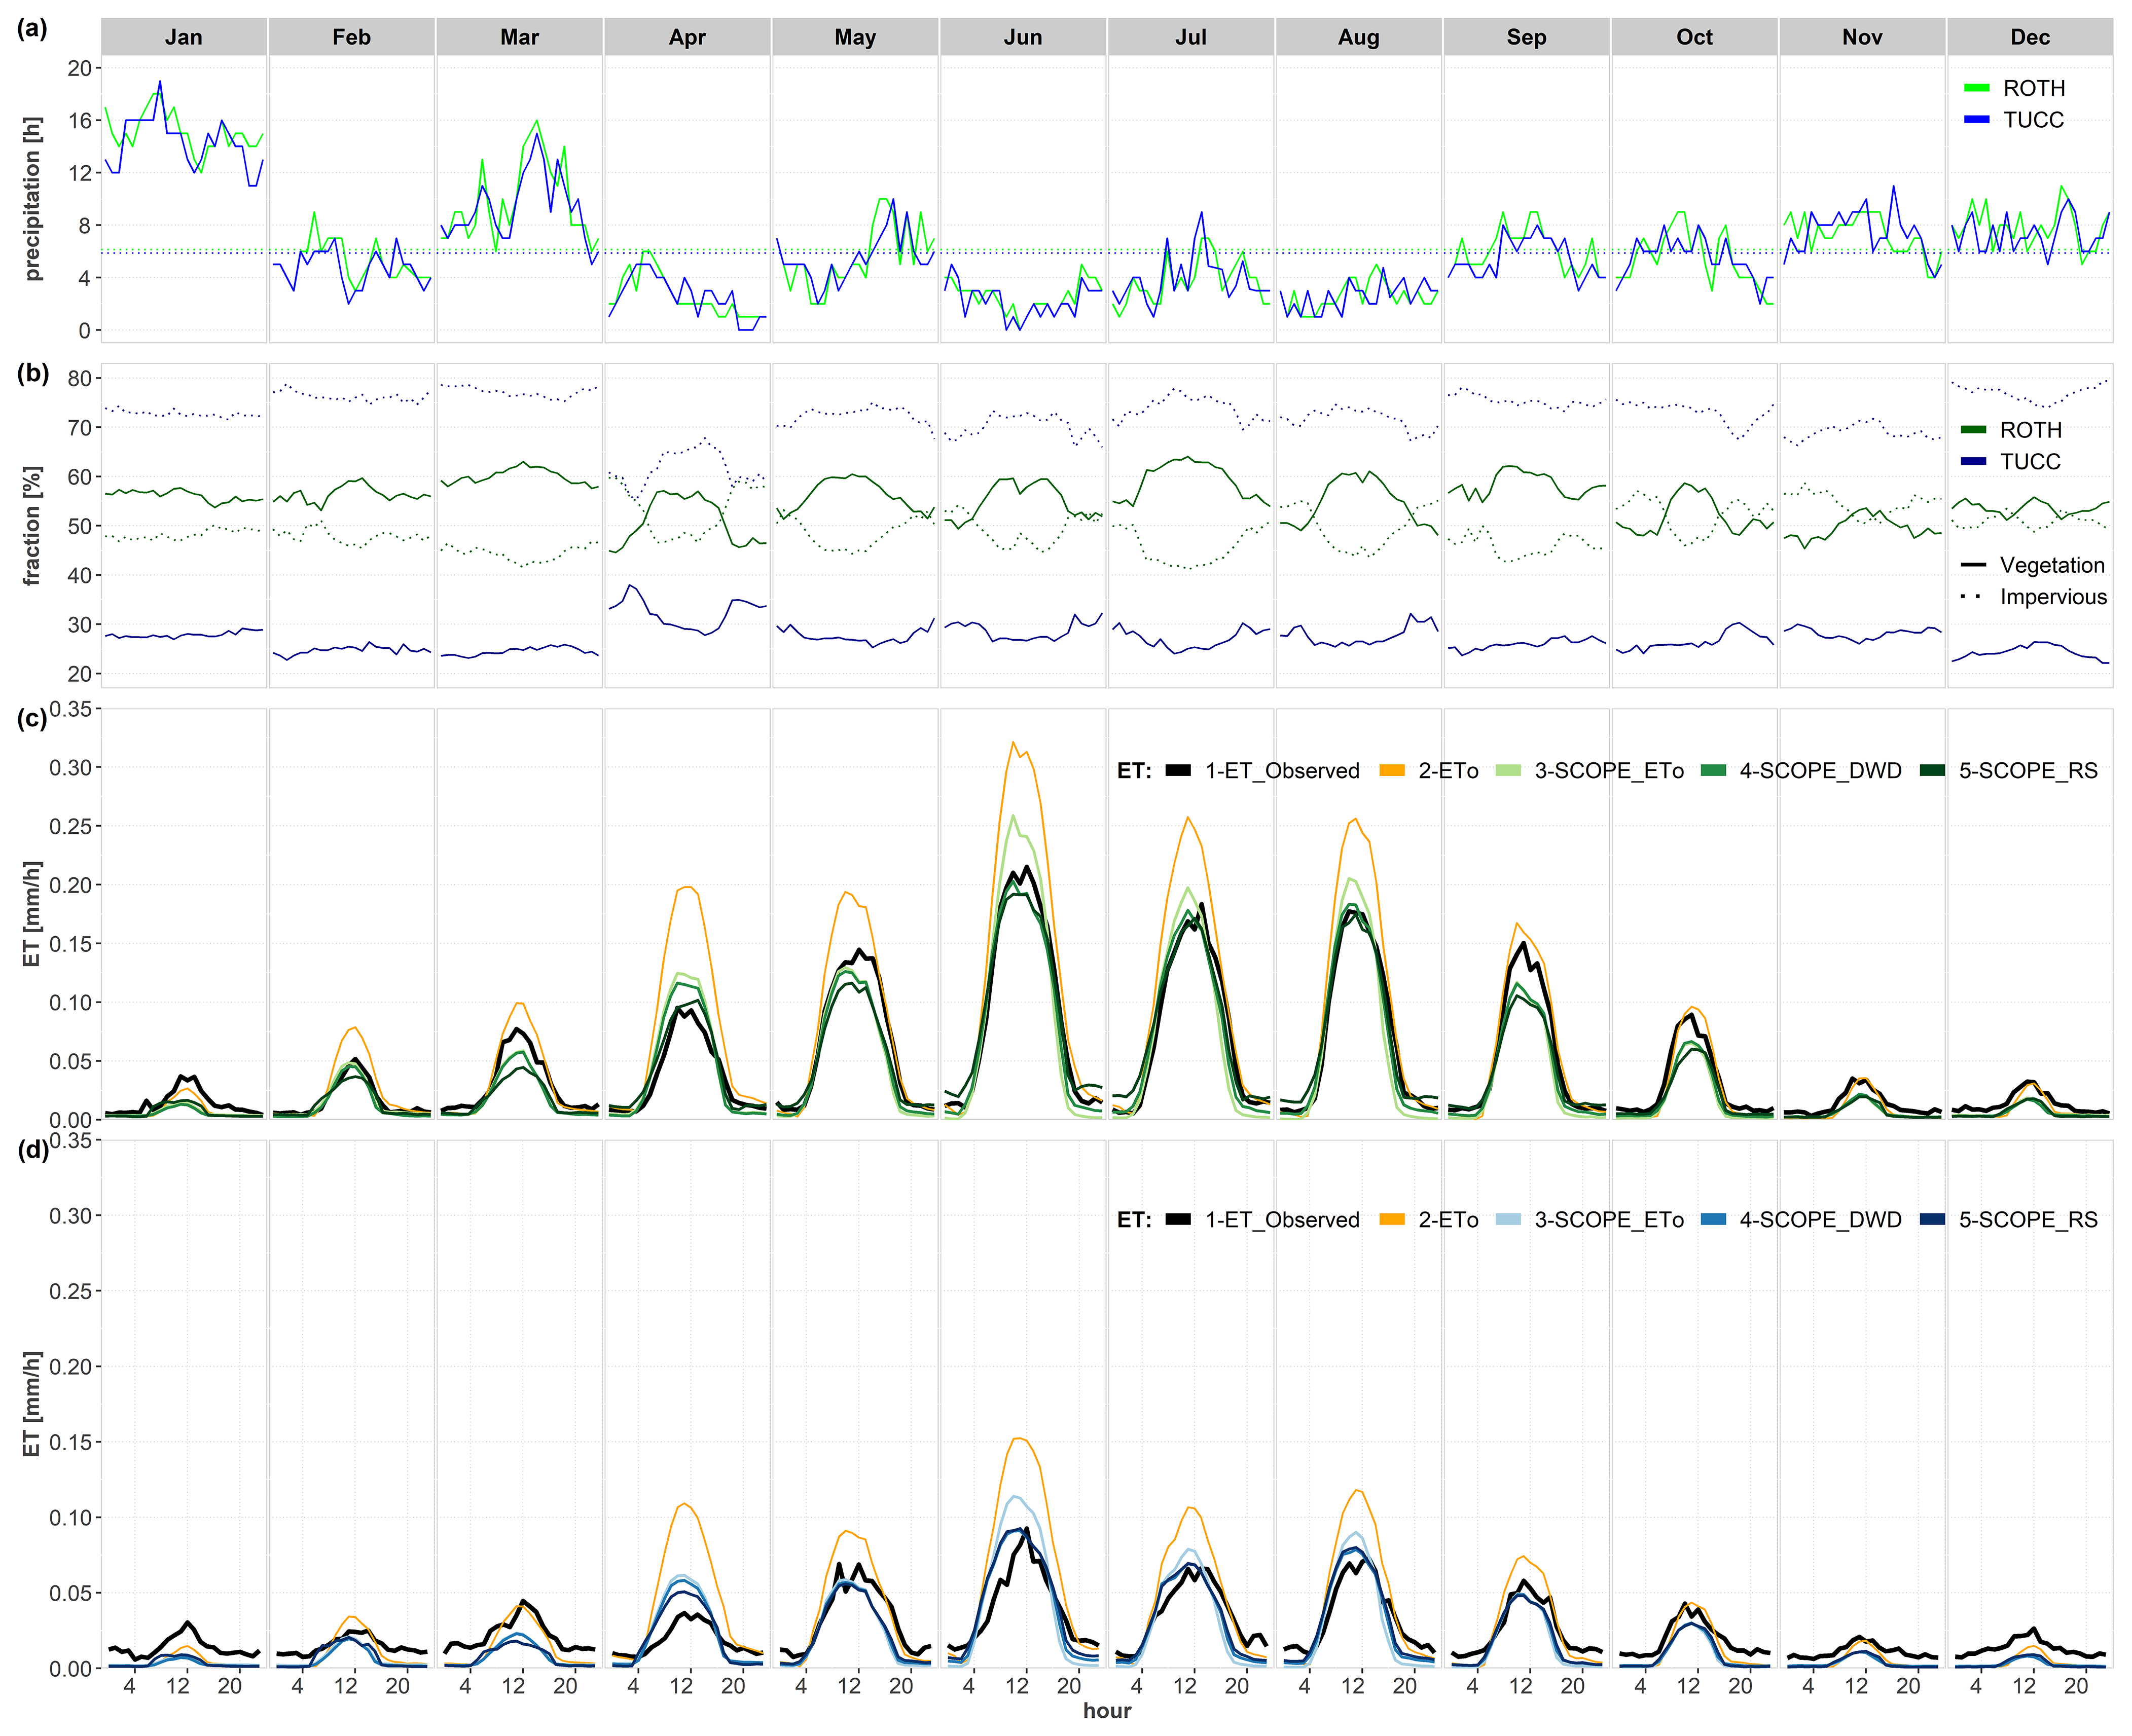
Task: Click the Jan month header tab
Action: pos(183,37)
